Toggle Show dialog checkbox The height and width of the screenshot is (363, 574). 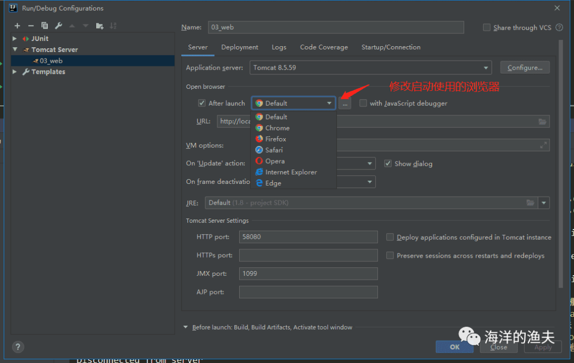point(388,164)
